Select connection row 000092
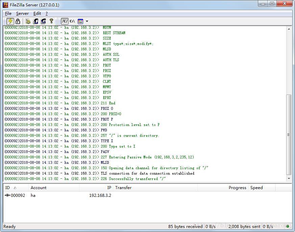 pyautogui.click(x=147, y=195)
